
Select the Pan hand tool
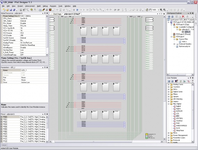click(x=150, y=10)
